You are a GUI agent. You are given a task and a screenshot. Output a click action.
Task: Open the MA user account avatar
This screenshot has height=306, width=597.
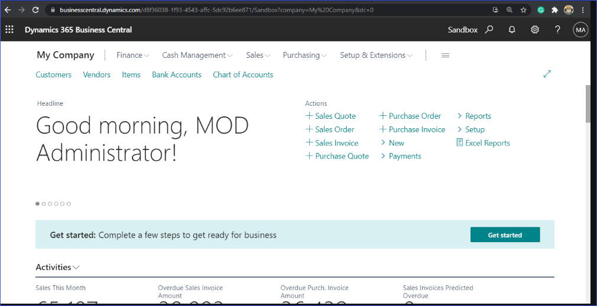(x=580, y=30)
